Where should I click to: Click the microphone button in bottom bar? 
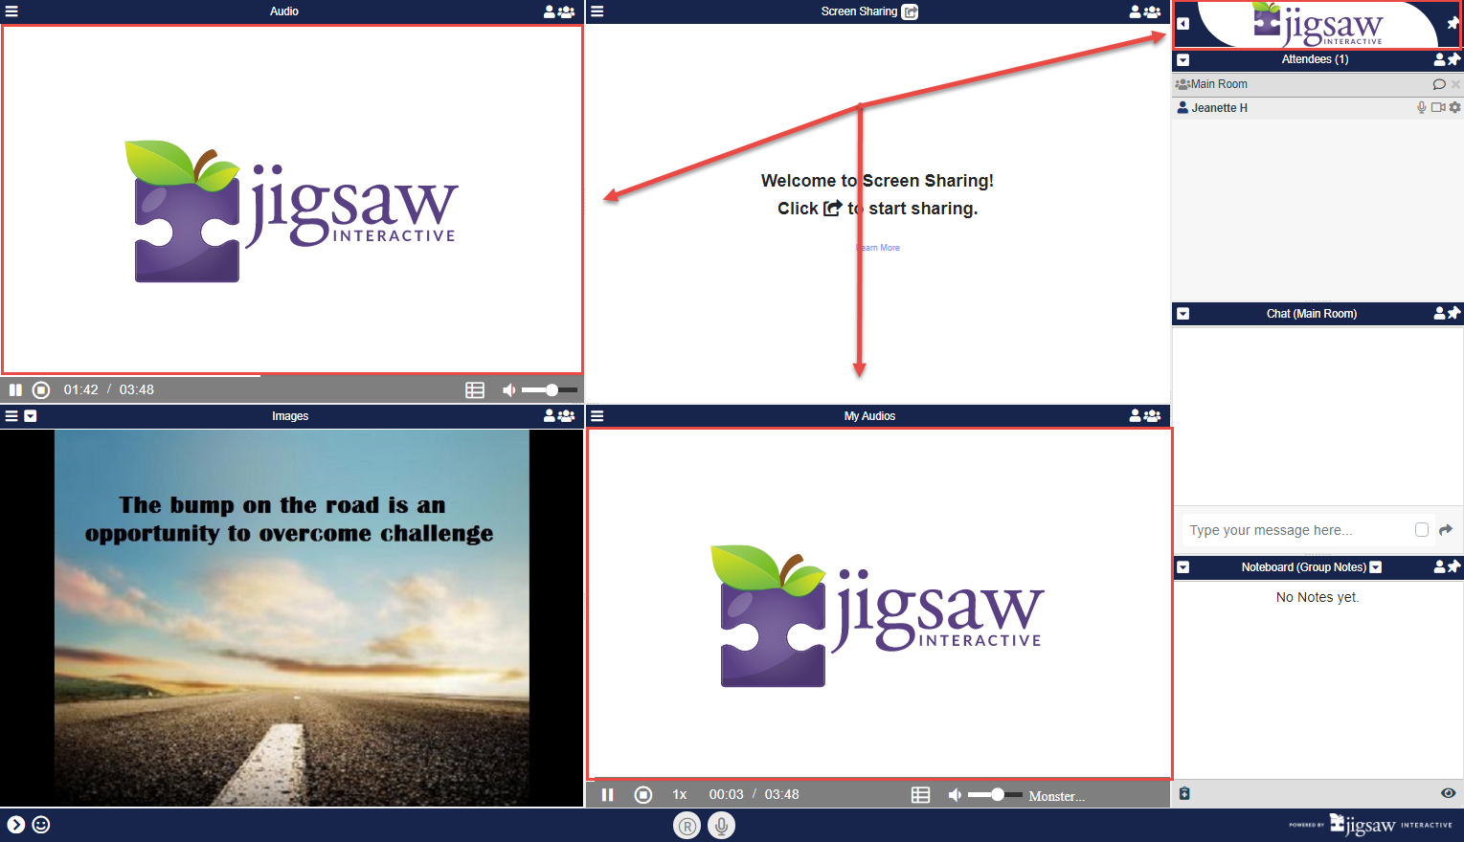click(722, 826)
